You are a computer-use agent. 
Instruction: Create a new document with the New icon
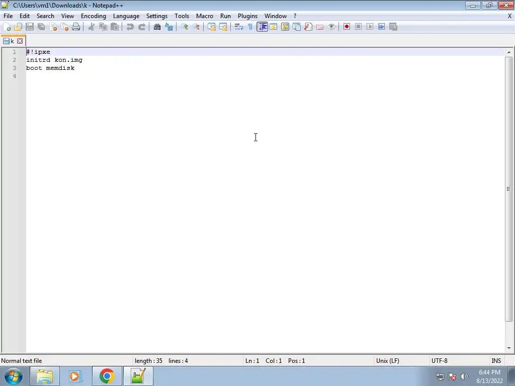(7, 27)
